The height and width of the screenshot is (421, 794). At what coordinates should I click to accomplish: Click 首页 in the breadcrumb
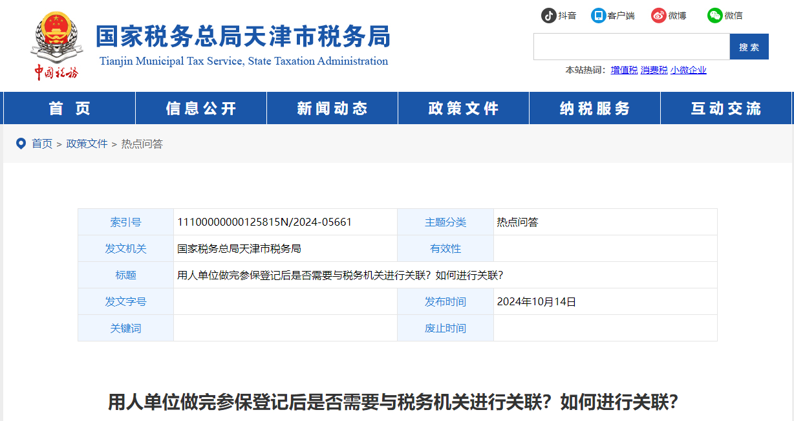[x=42, y=144]
